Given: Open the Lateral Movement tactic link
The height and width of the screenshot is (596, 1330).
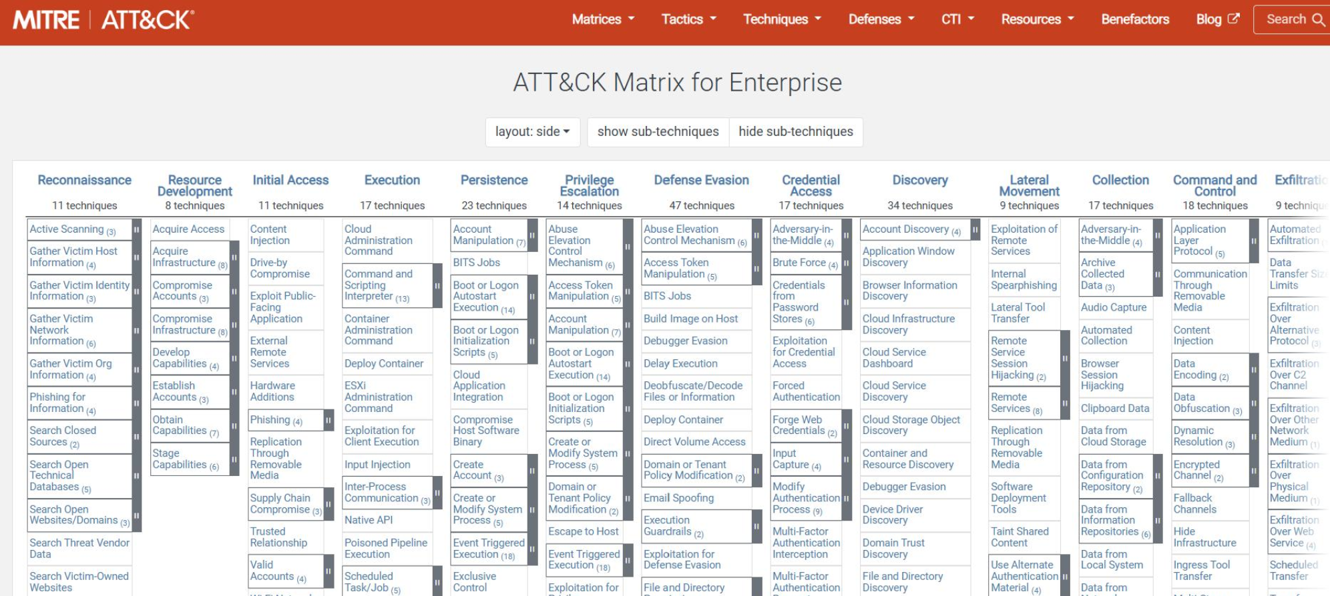Looking at the screenshot, I should 1030,185.
